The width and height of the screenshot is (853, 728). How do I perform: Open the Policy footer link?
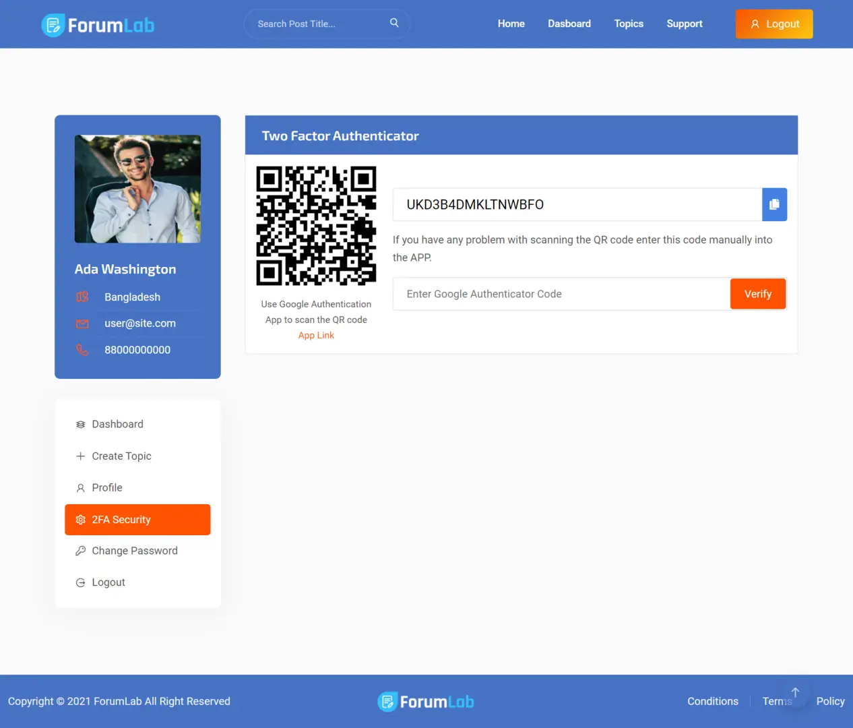830,701
